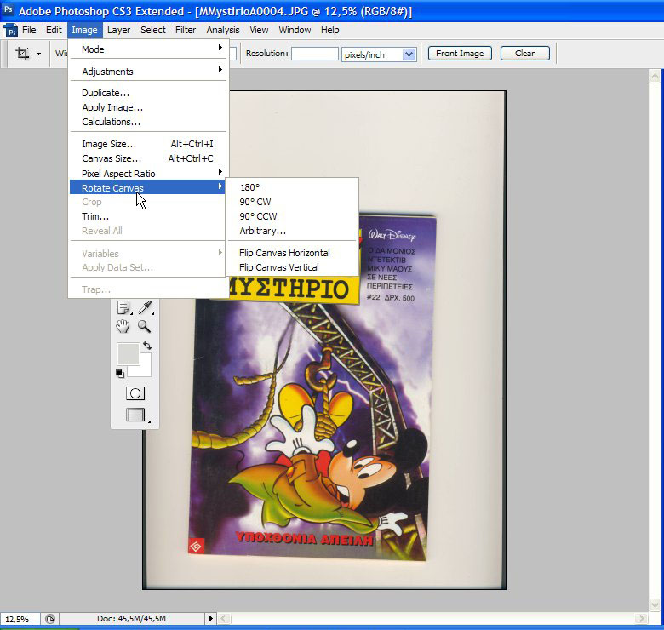Rotate canvas 180 degrees

click(292, 187)
